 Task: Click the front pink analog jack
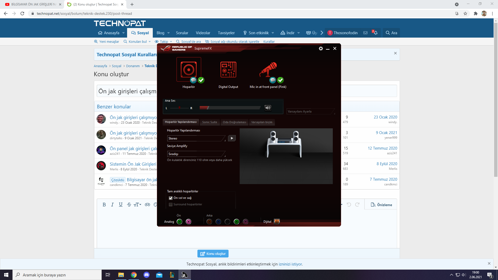point(189,222)
